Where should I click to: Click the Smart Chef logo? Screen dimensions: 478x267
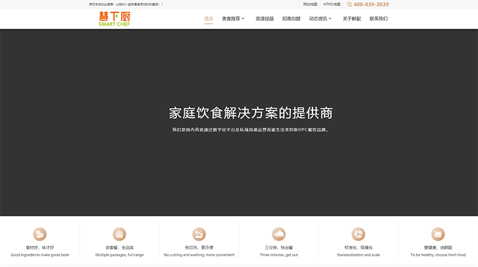(114, 19)
